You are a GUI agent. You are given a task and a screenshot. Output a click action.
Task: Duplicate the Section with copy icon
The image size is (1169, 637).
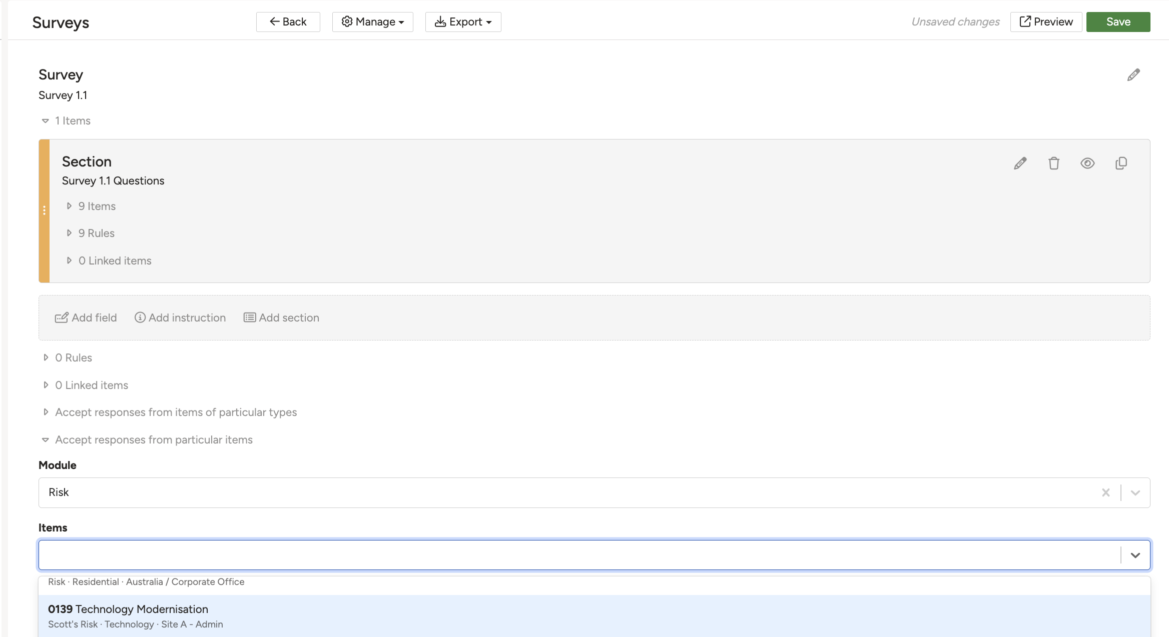coord(1121,163)
